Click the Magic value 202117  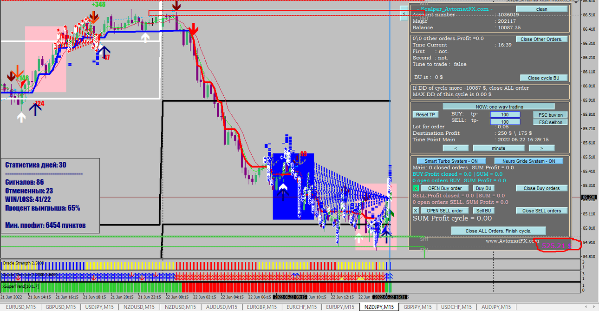[507, 21]
